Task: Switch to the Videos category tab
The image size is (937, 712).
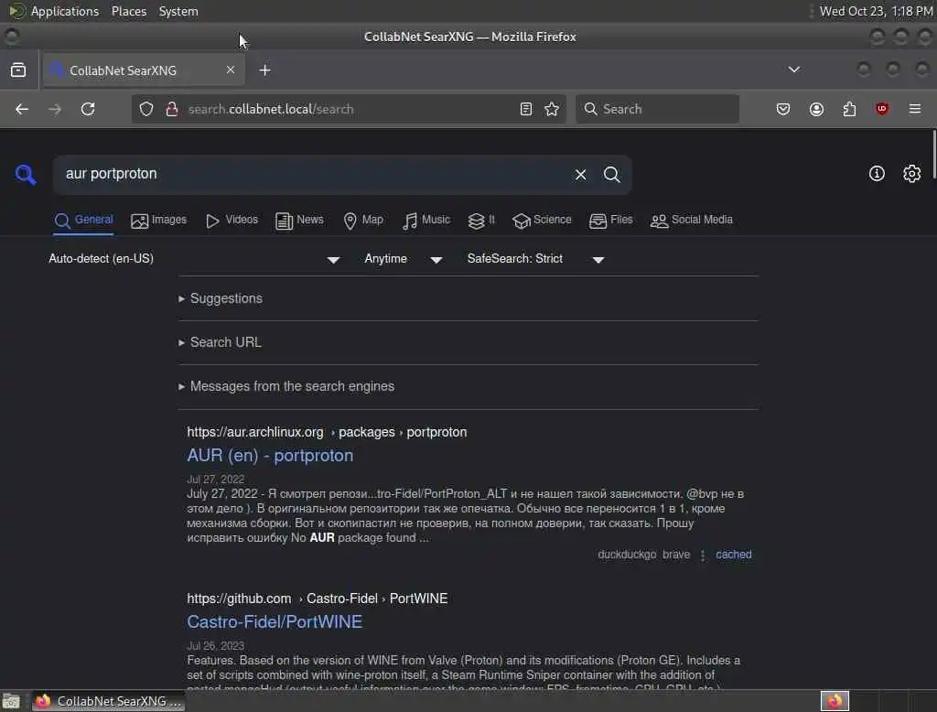Action: coord(232,220)
